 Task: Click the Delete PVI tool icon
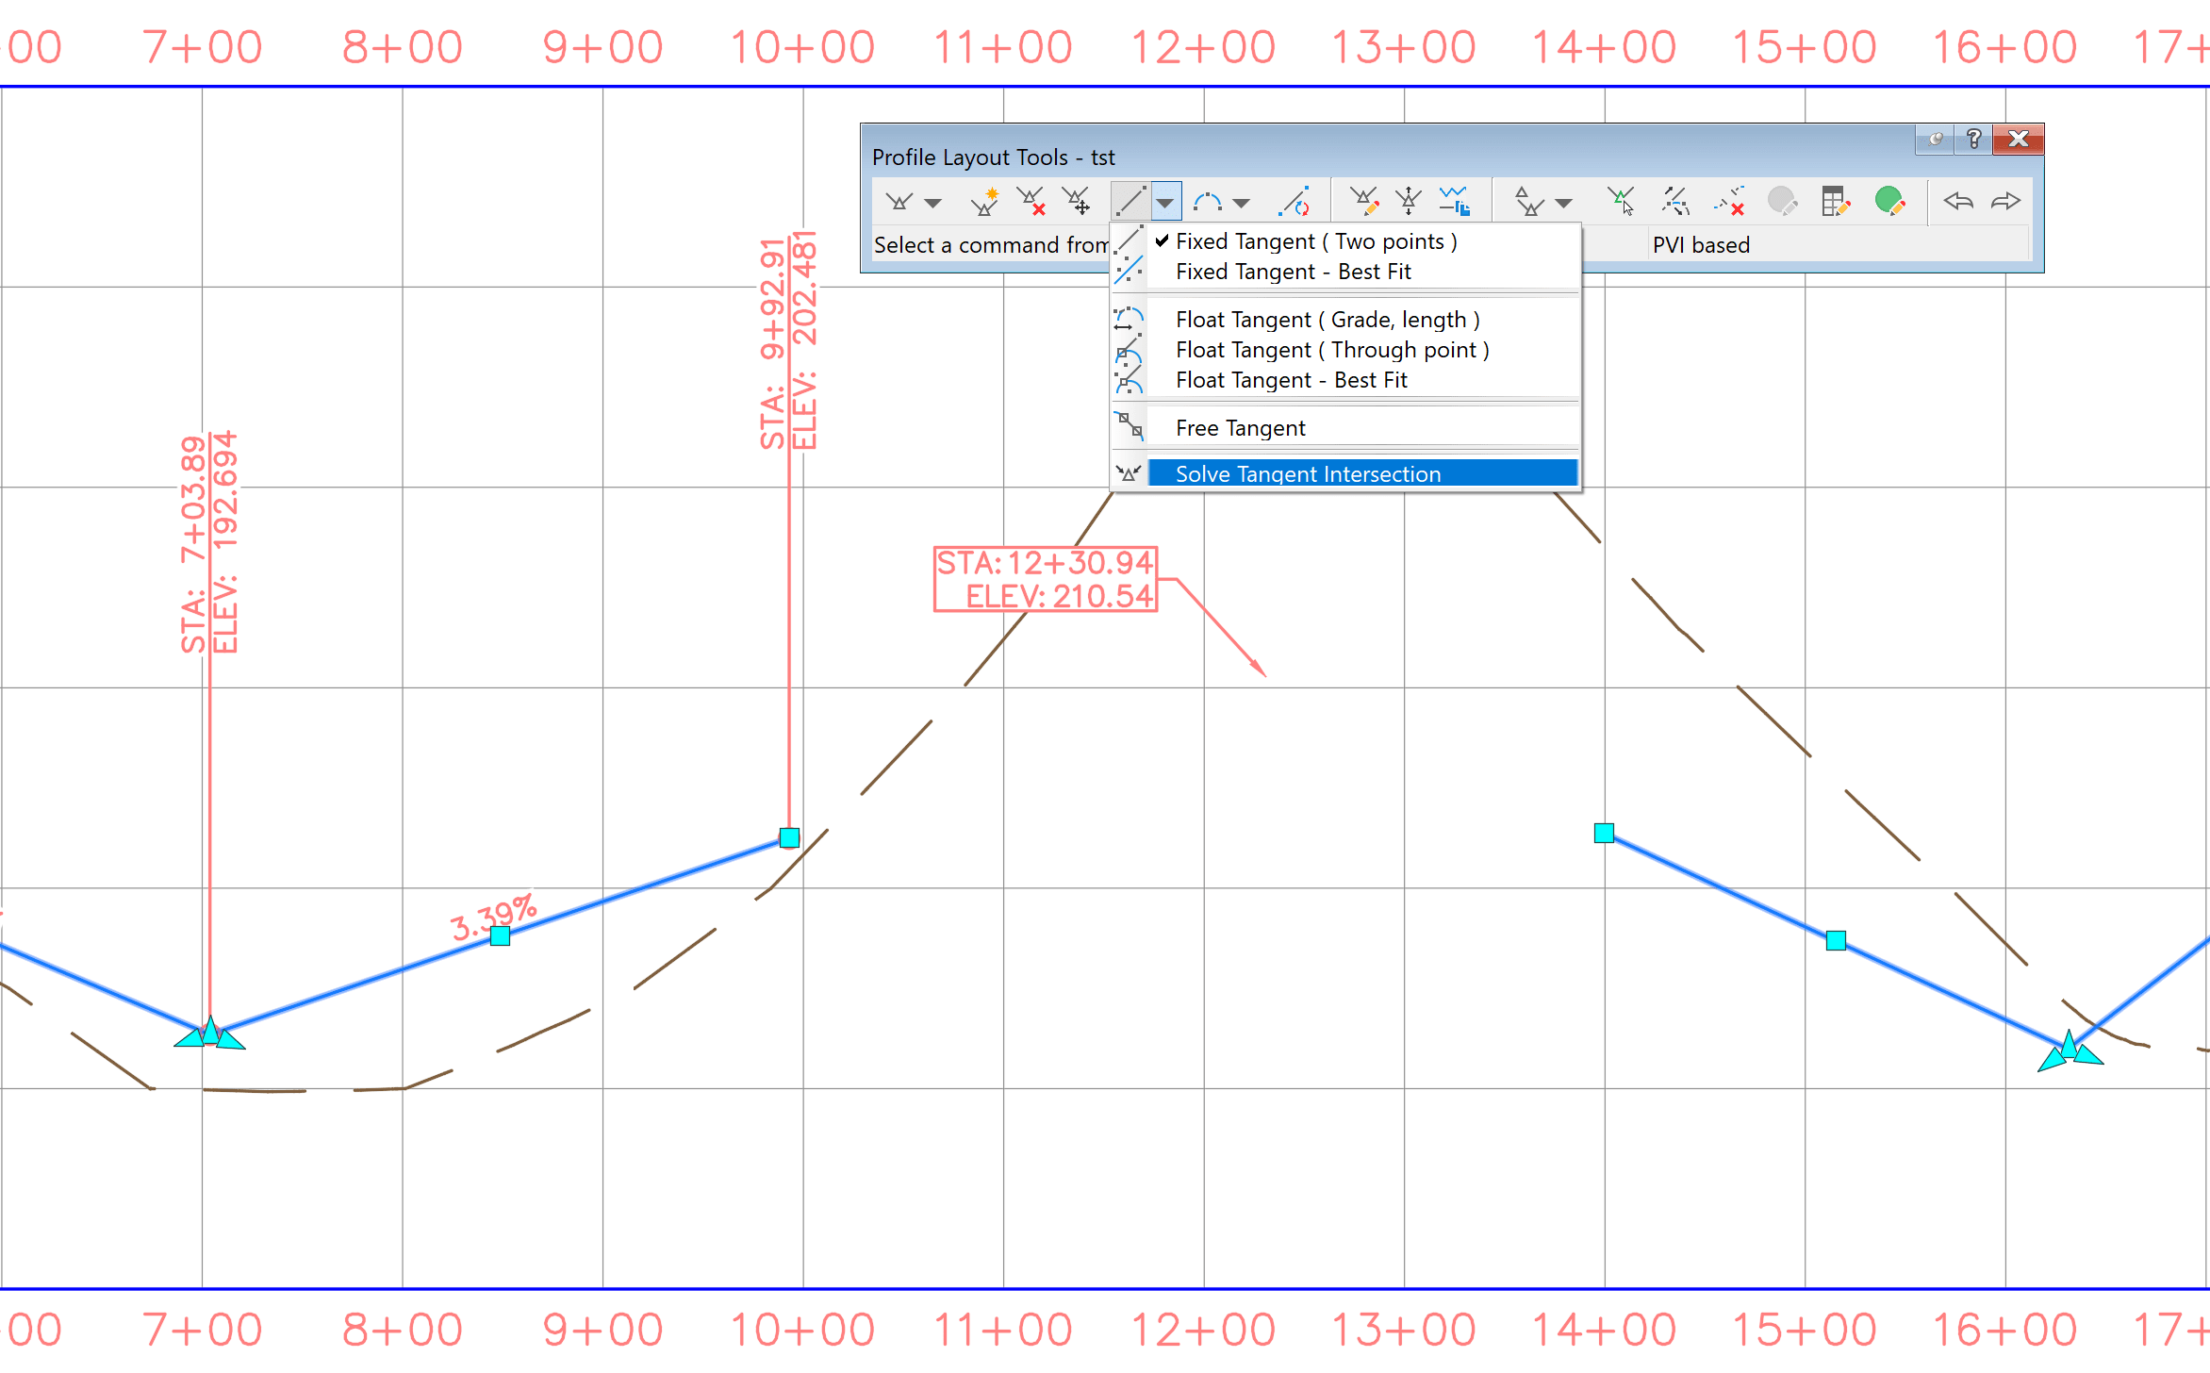(x=1031, y=201)
